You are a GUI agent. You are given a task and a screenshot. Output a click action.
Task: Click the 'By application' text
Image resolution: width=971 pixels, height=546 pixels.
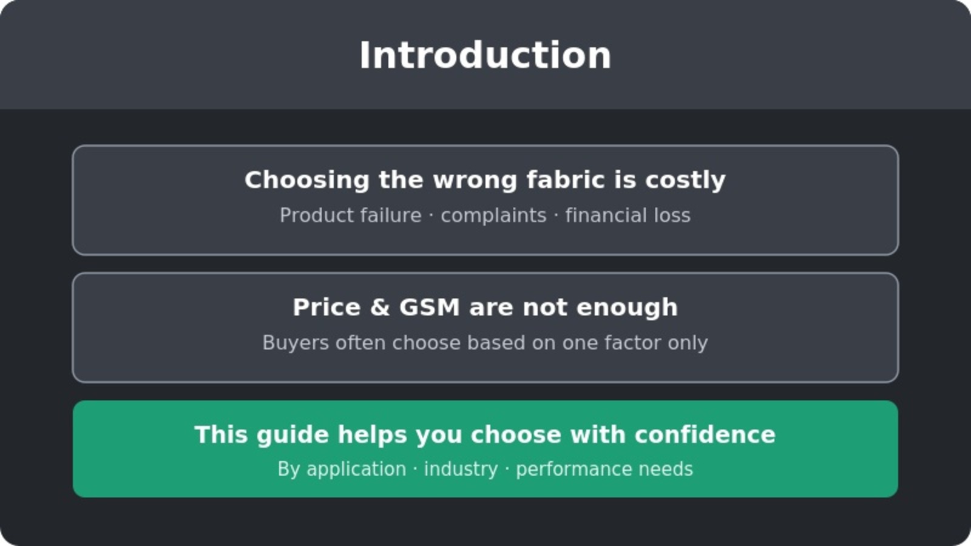coord(342,469)
